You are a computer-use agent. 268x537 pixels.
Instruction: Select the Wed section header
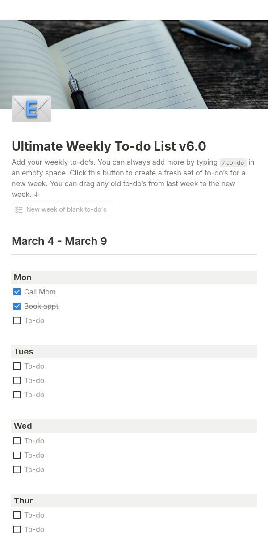tap(134, 426)
